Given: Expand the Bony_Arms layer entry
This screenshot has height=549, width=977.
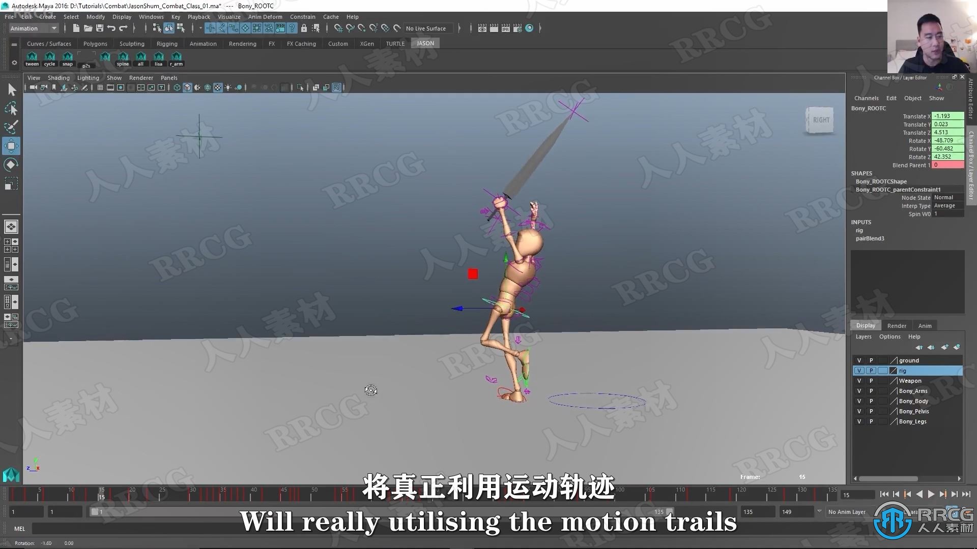Looking at the screenshot, I should (x=914, y=391).
